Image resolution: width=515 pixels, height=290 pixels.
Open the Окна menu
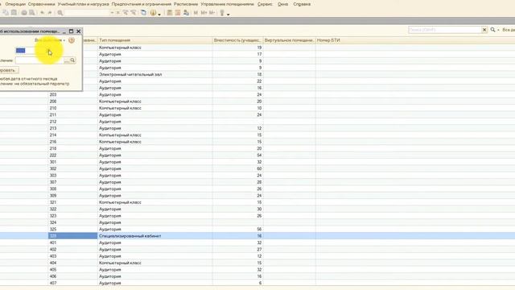click(x=282, y=4)
